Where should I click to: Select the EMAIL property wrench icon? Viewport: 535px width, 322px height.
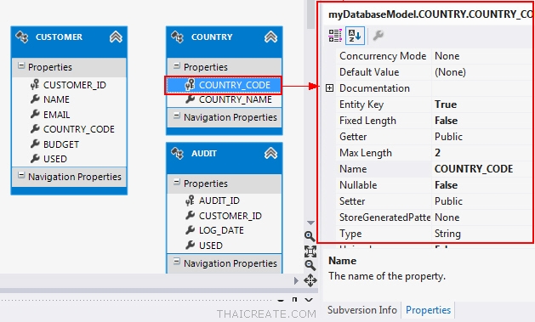pos(35,114)
